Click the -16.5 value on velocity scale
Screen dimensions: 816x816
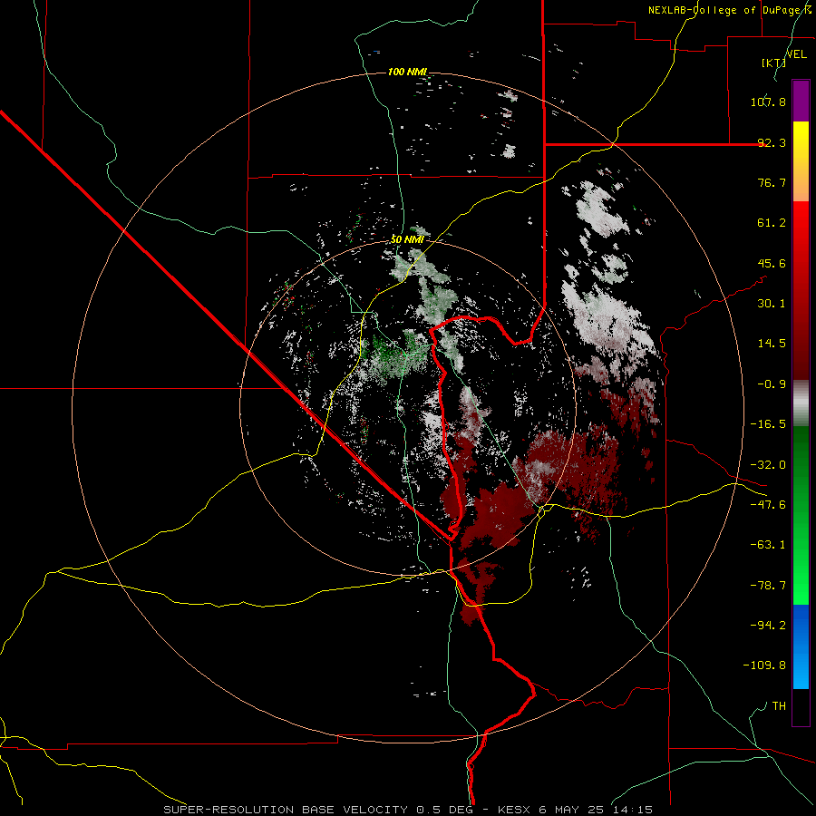point(768,424)
